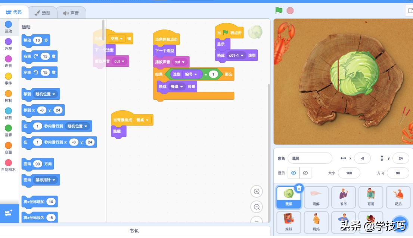This screenshot has height=238, width=413.
Task: Delete the 蔬菜 sprite via its trash badge
Action: [x=298, y=188]
